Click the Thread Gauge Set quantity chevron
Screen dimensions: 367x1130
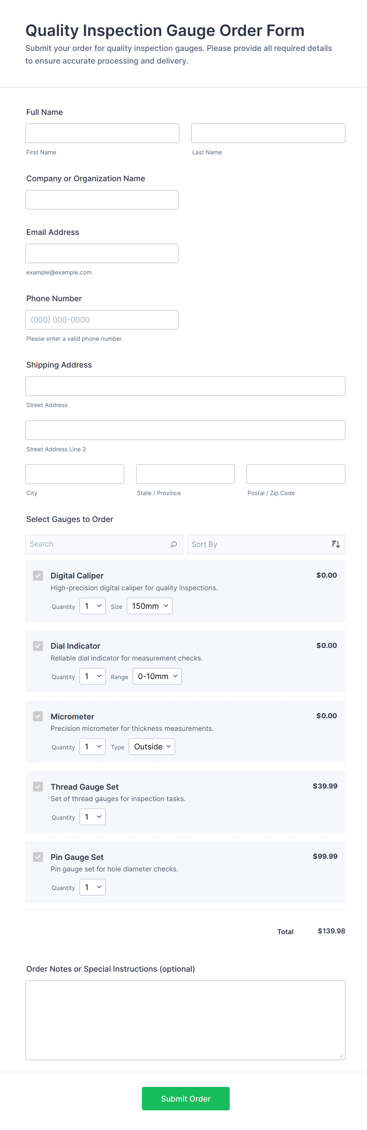tap(99, 817)
